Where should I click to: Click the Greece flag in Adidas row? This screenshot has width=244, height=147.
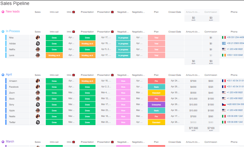[224, 43]
